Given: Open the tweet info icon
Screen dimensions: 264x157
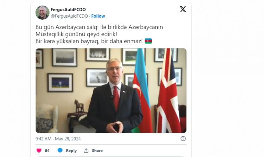Looking at the screenshot, I should (x=183, y=139).
